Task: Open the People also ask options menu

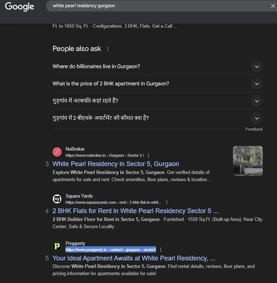Action: point(108,49)
